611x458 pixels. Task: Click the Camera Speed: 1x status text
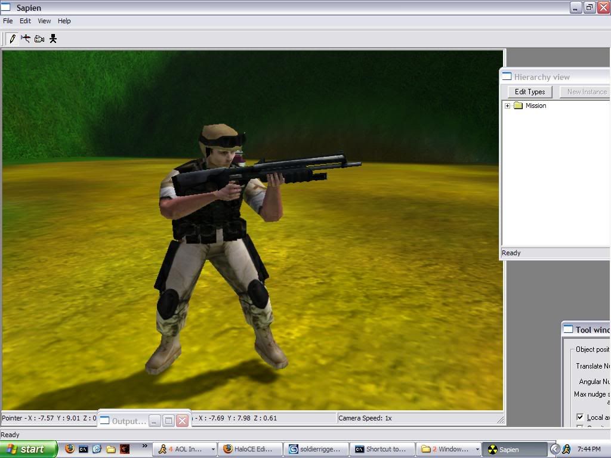coord(365,418)
